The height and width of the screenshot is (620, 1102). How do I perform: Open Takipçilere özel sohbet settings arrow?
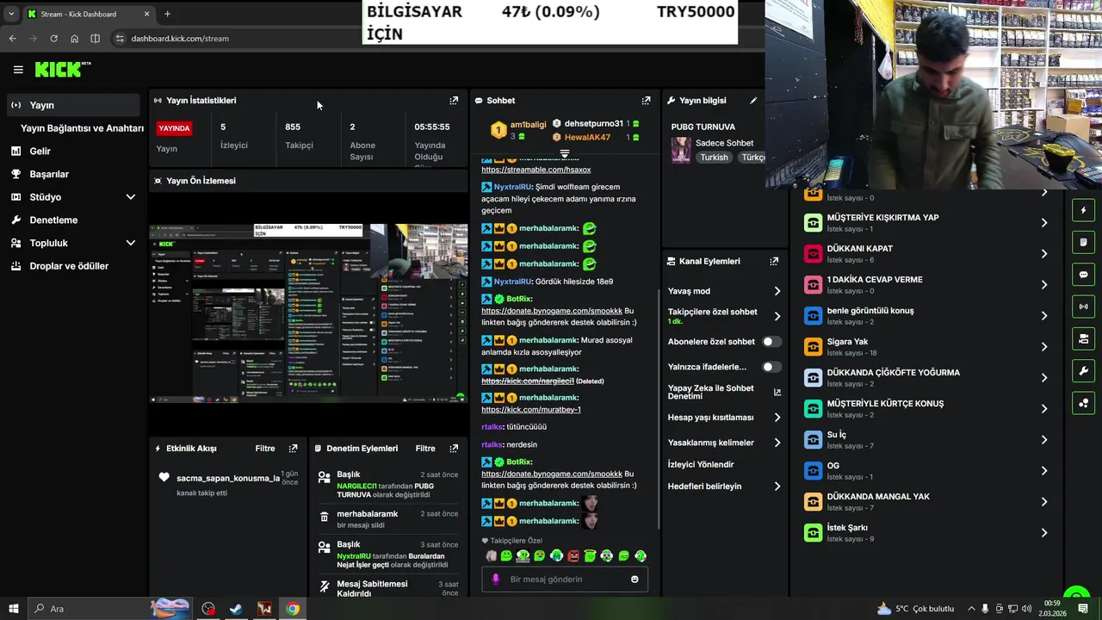pos(777,316)
